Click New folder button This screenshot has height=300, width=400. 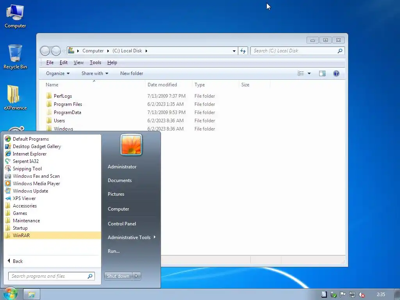coord(132,73)
